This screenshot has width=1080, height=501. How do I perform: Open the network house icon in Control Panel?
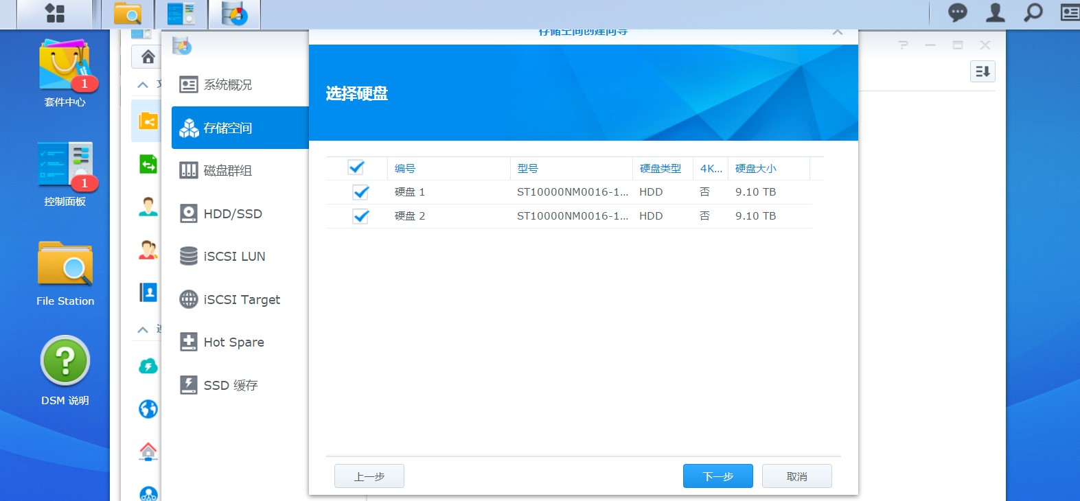(148, 452)
